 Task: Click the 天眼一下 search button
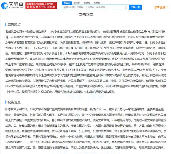coord(135,7)
